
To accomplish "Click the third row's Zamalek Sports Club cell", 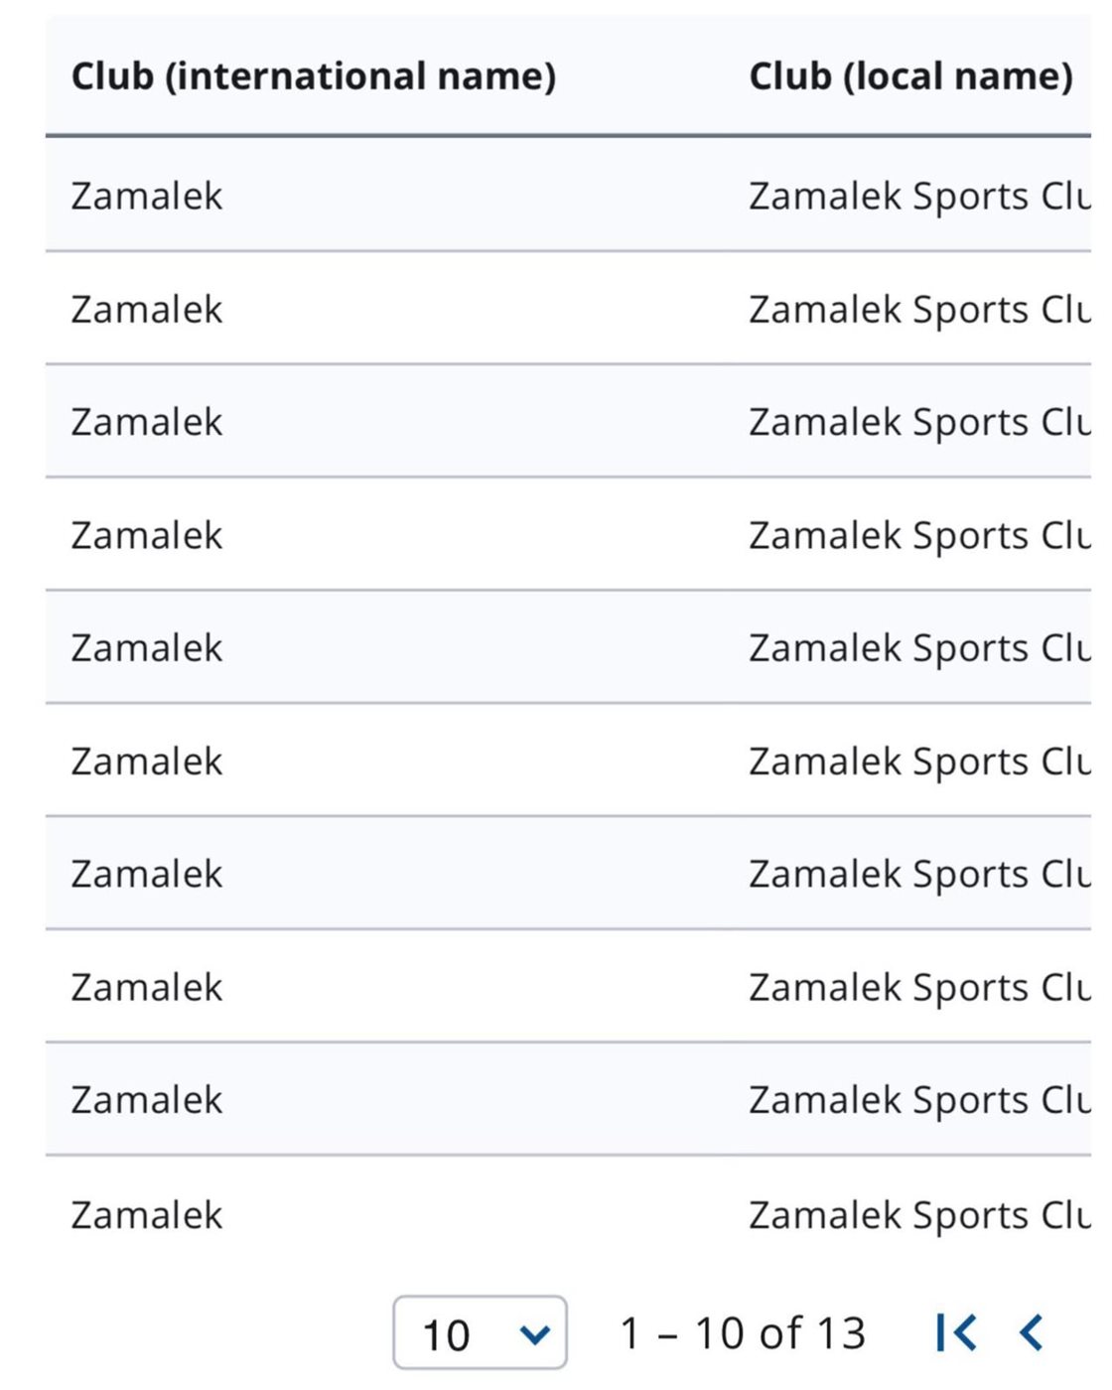I will point(918,422).
